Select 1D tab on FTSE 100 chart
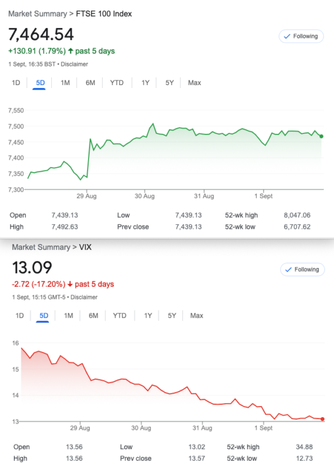This screenshot has height=466, width=334. click(x=16, y=83)
